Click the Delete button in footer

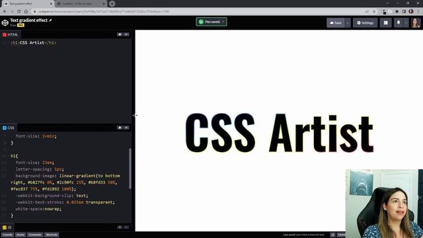(x=341, y=235)
